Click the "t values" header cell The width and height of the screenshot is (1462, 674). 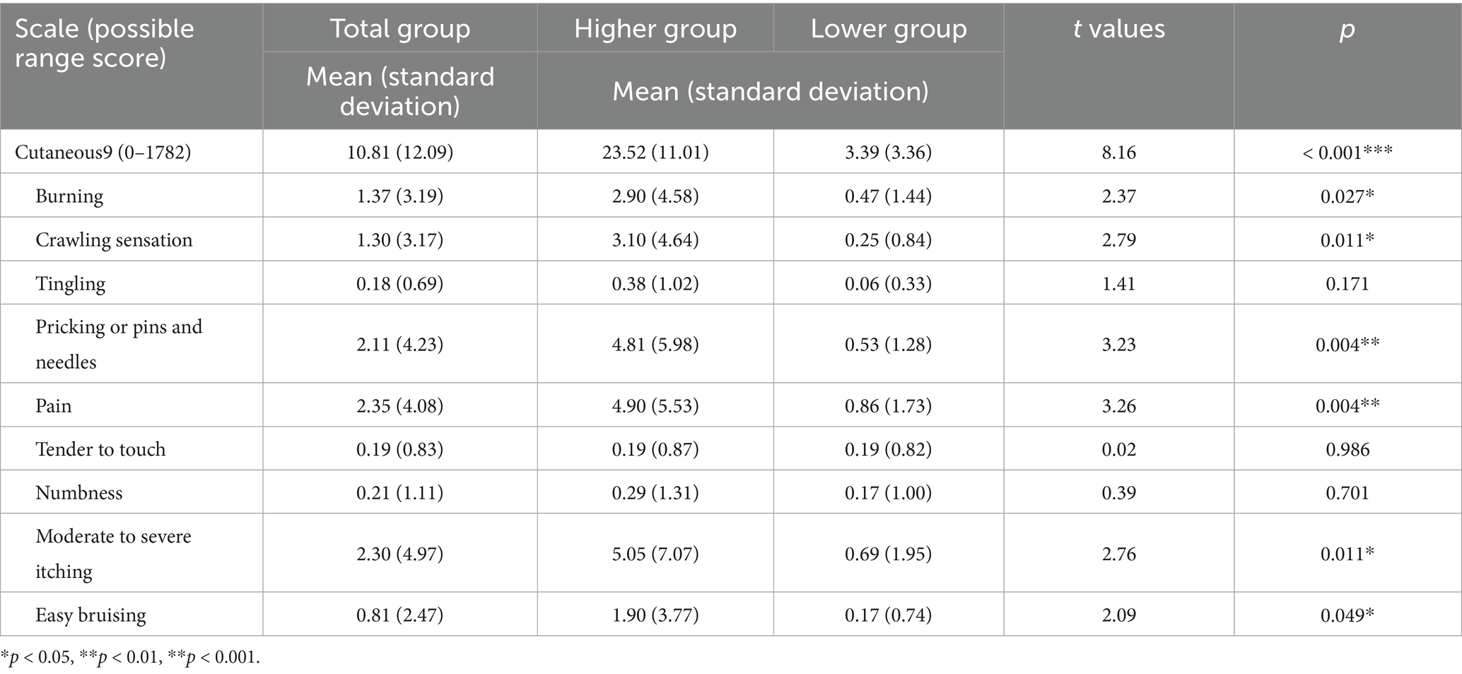pyautogui.click(x=1118, y=29)
